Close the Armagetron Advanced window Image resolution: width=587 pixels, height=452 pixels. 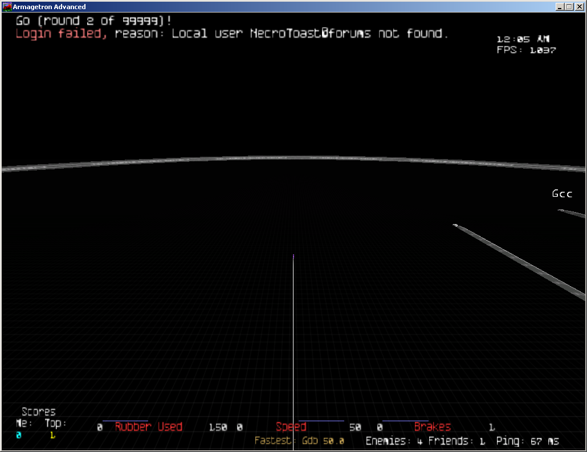tap(579, 7)
